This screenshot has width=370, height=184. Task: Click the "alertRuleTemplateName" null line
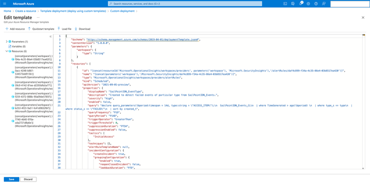(108, 147)
